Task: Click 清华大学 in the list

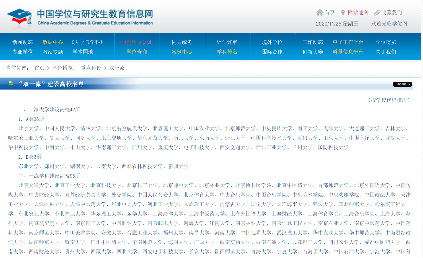Action: click(x=90, y=129)
